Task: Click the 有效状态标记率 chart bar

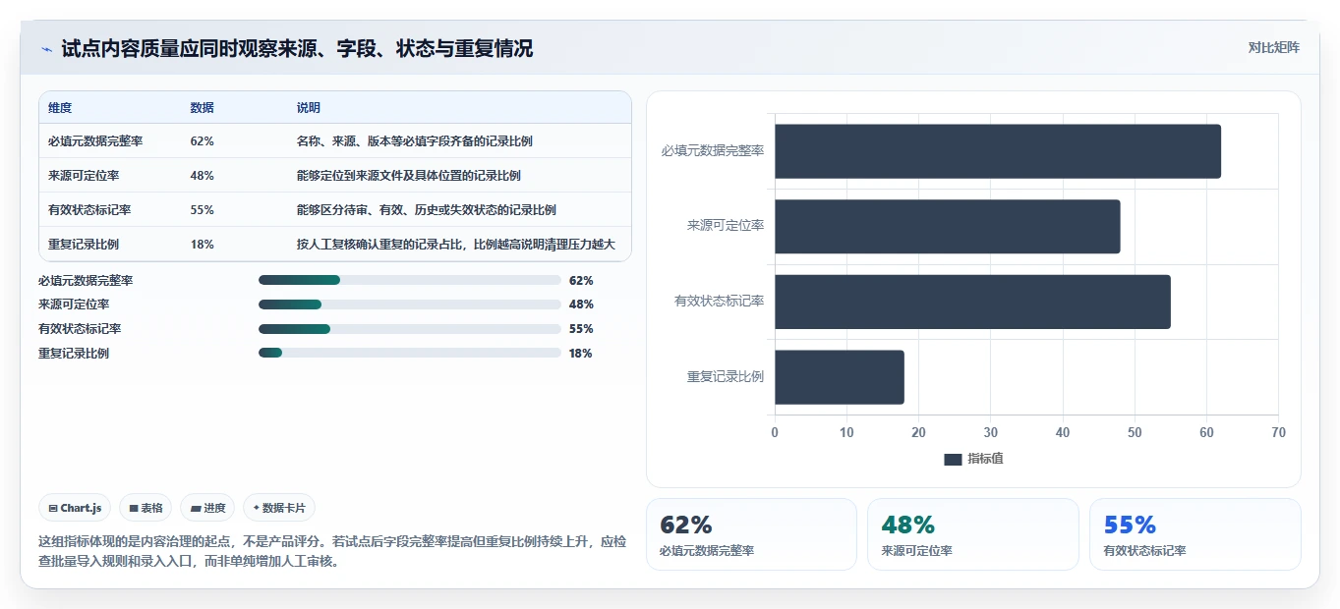Action: (x=972, y=302)
